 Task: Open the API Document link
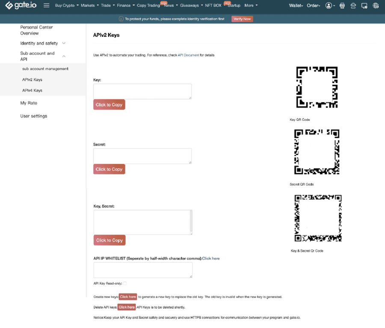[x=188, y=55]
